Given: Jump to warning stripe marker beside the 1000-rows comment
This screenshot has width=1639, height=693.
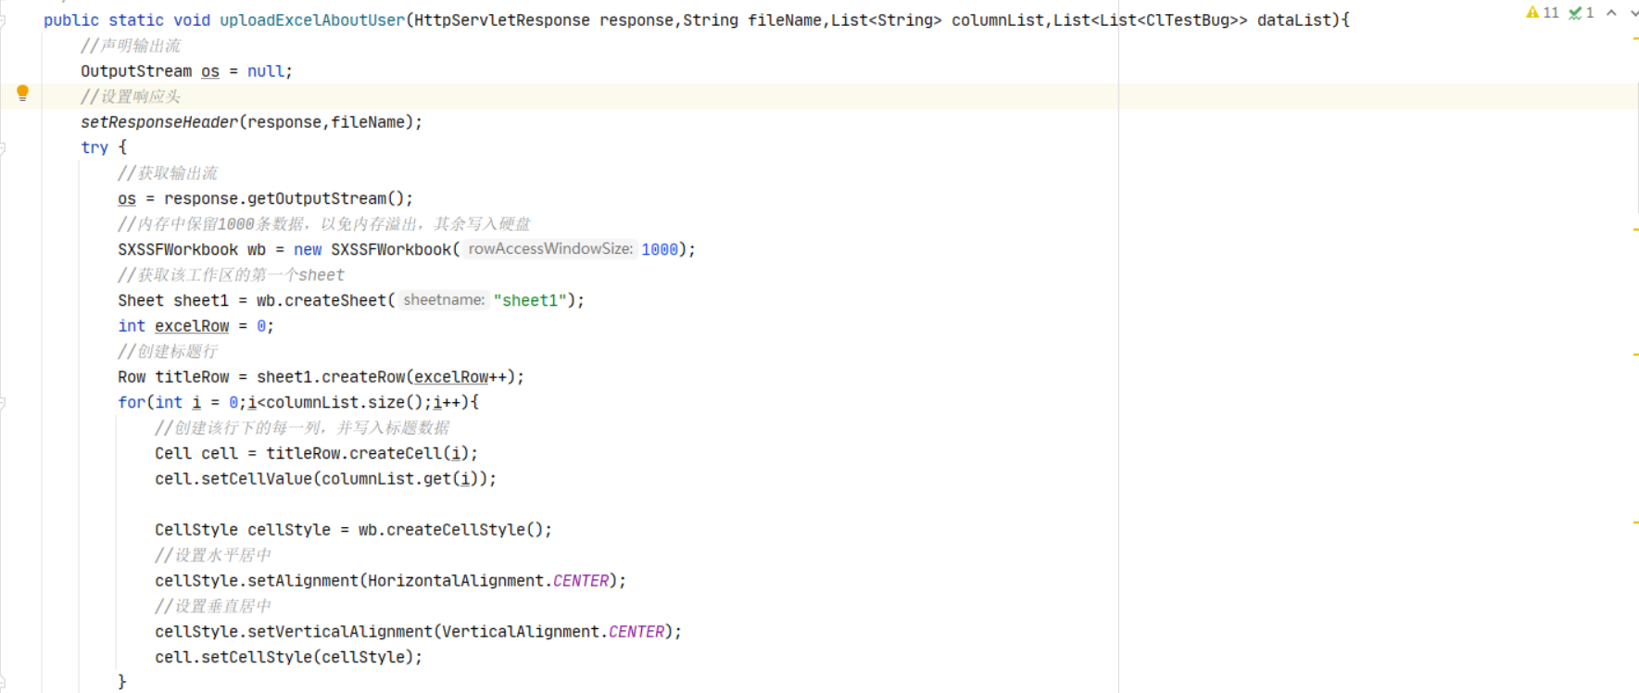Looking at the screenshot, I should (1635, 229).
